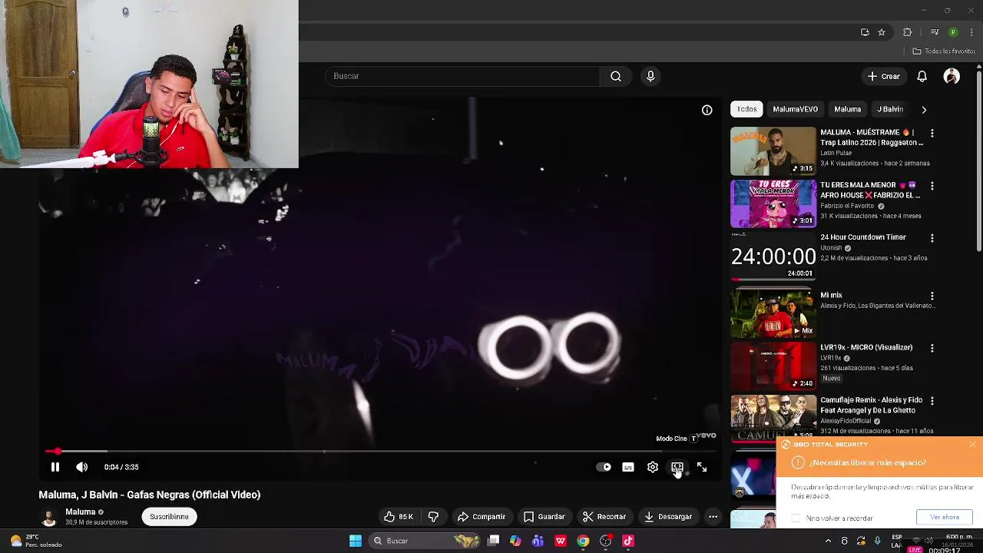Click the Descargar button
Viewport: 983px width, 553px height.
point(668,517)
